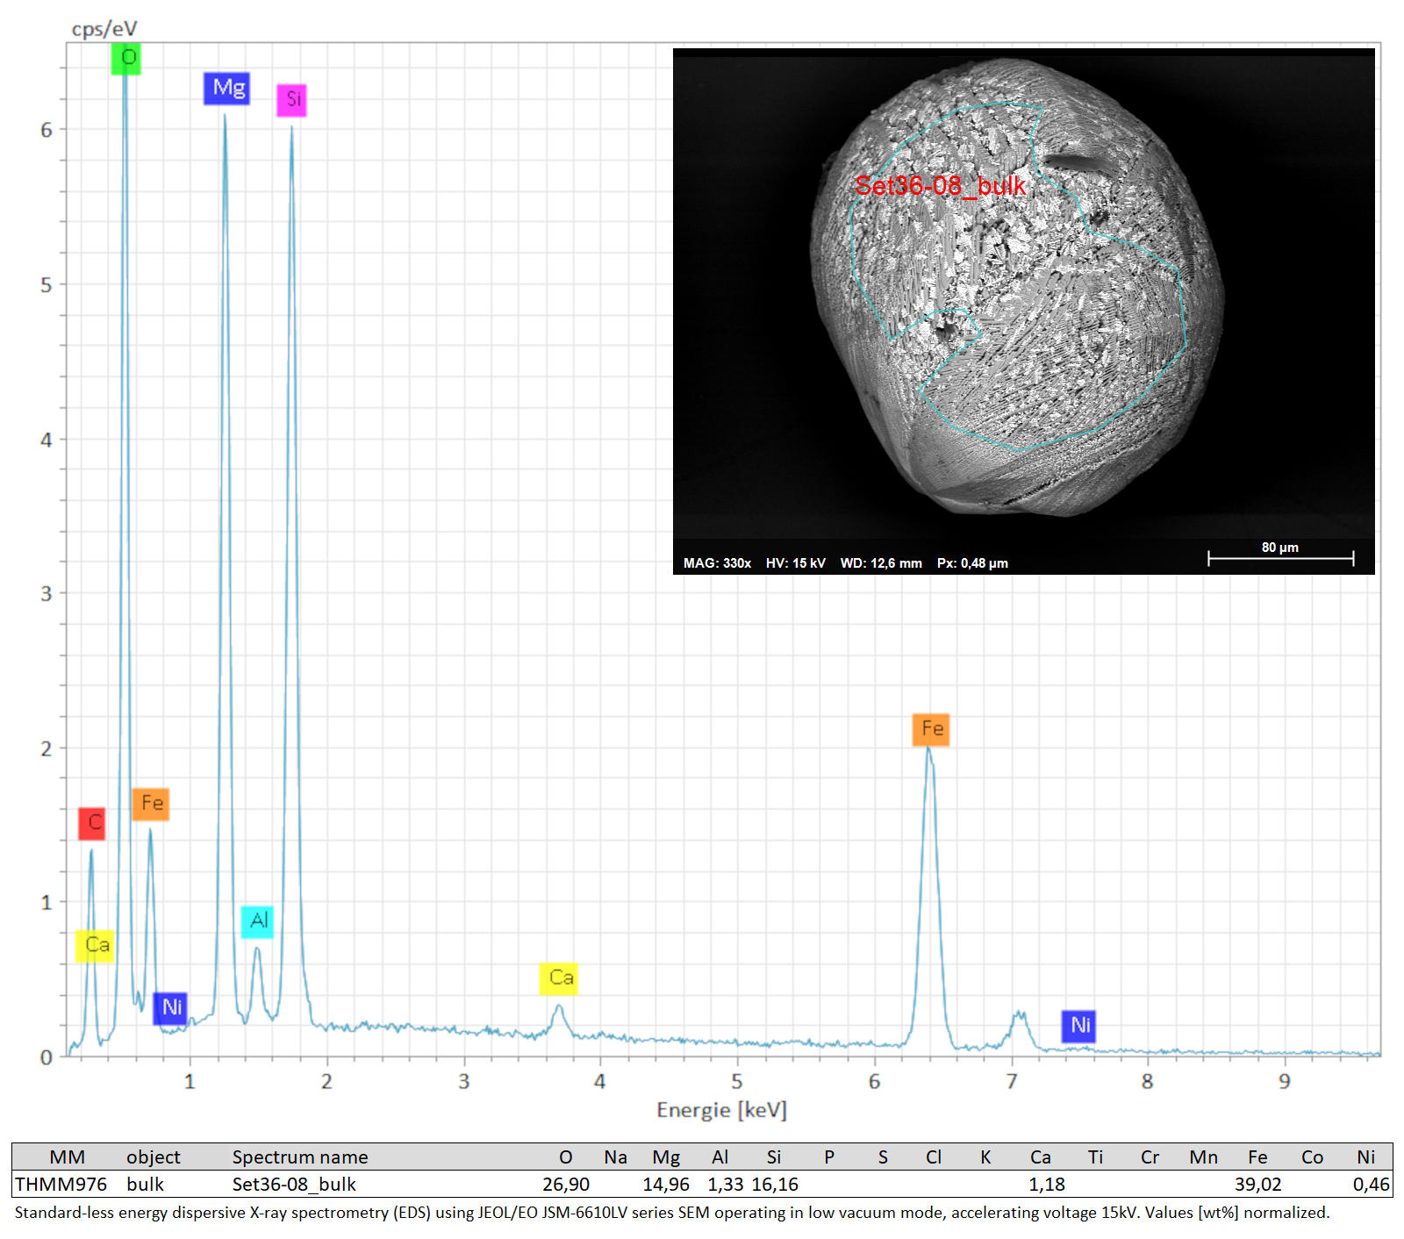Click the Cr column header in the table

(x=1150, y=1157)
